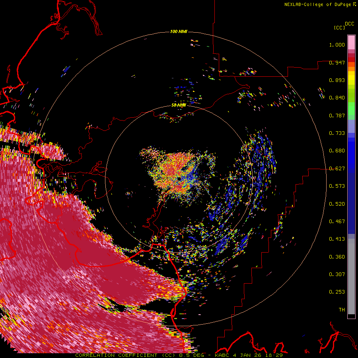Select the 0.680 scale value

point(337,151)
